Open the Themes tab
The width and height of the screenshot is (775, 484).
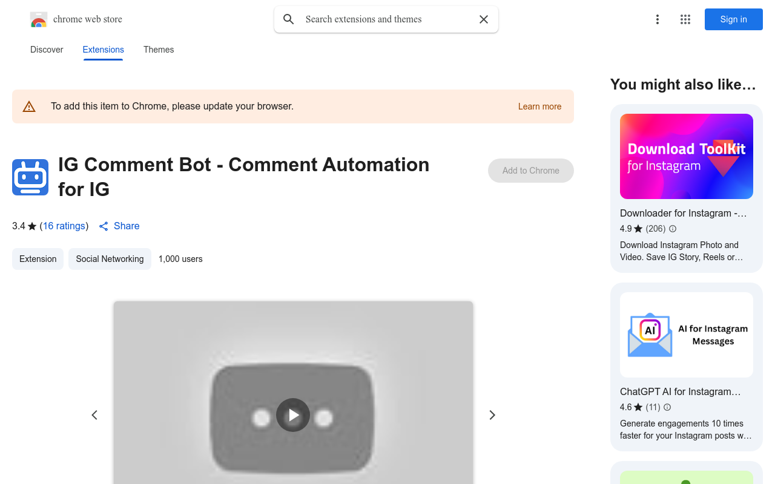tap(159, 50)
